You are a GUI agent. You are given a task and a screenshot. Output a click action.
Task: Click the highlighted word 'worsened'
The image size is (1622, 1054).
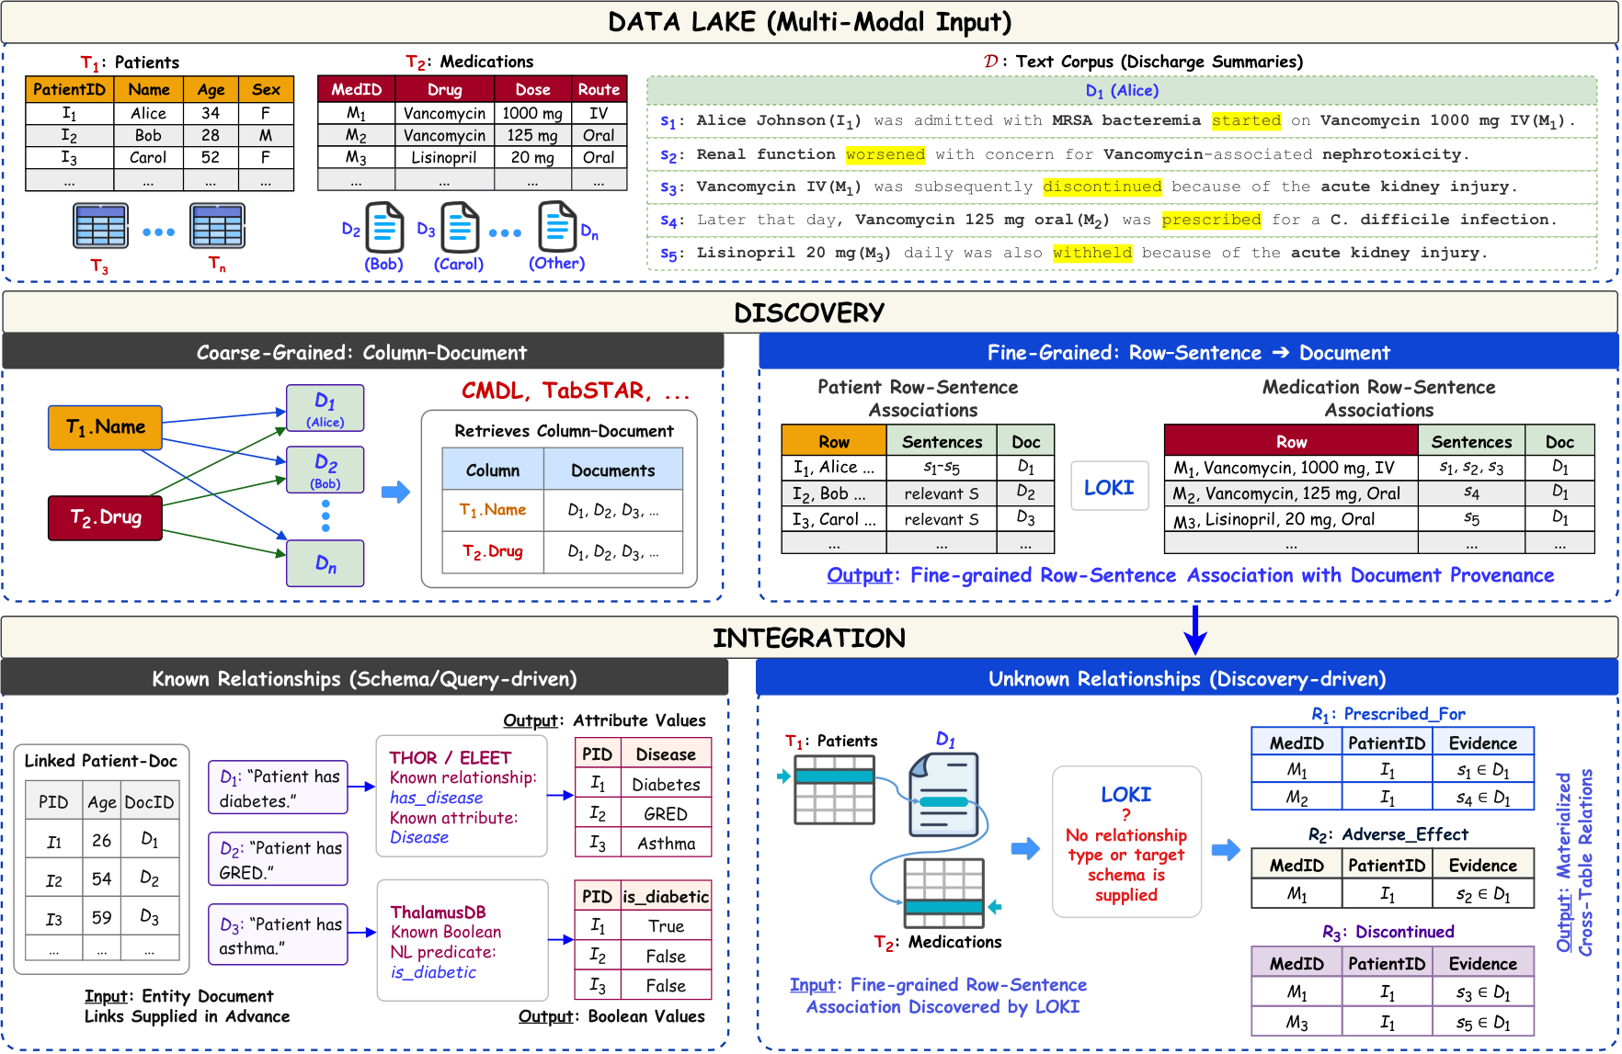(x=885, y=154)
